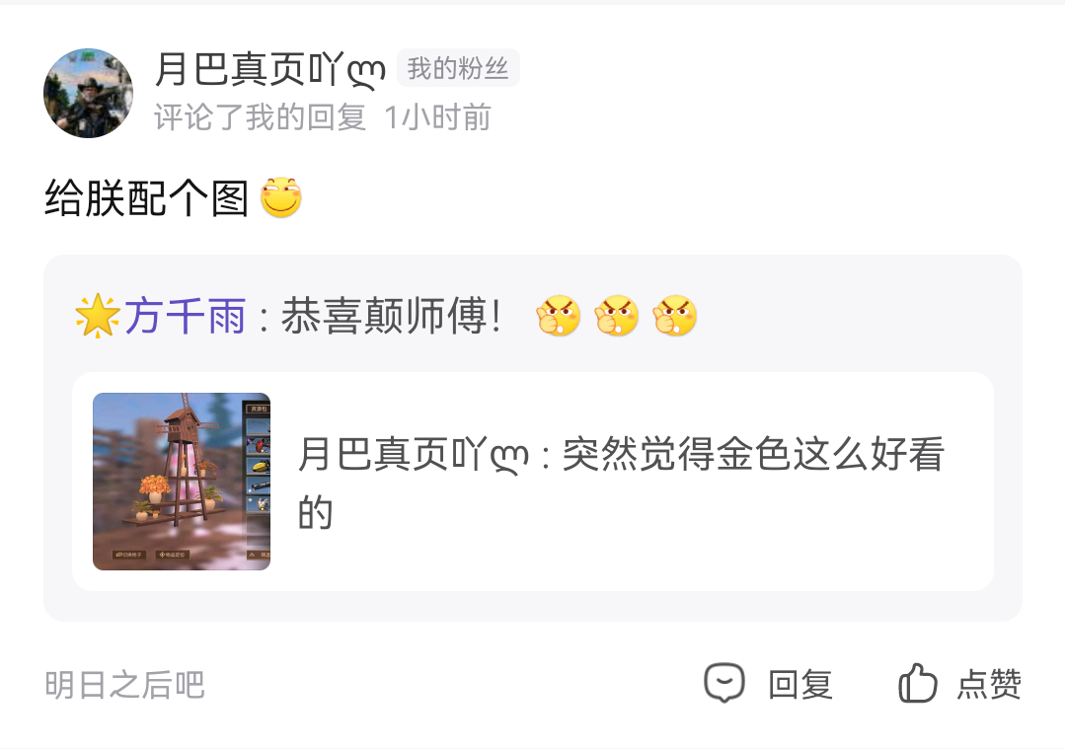Image resolution: width=1065 pixels, height=749 pixels.
Task: Click the smirking emoji after 给朕配个图
Action: [281, 197]
